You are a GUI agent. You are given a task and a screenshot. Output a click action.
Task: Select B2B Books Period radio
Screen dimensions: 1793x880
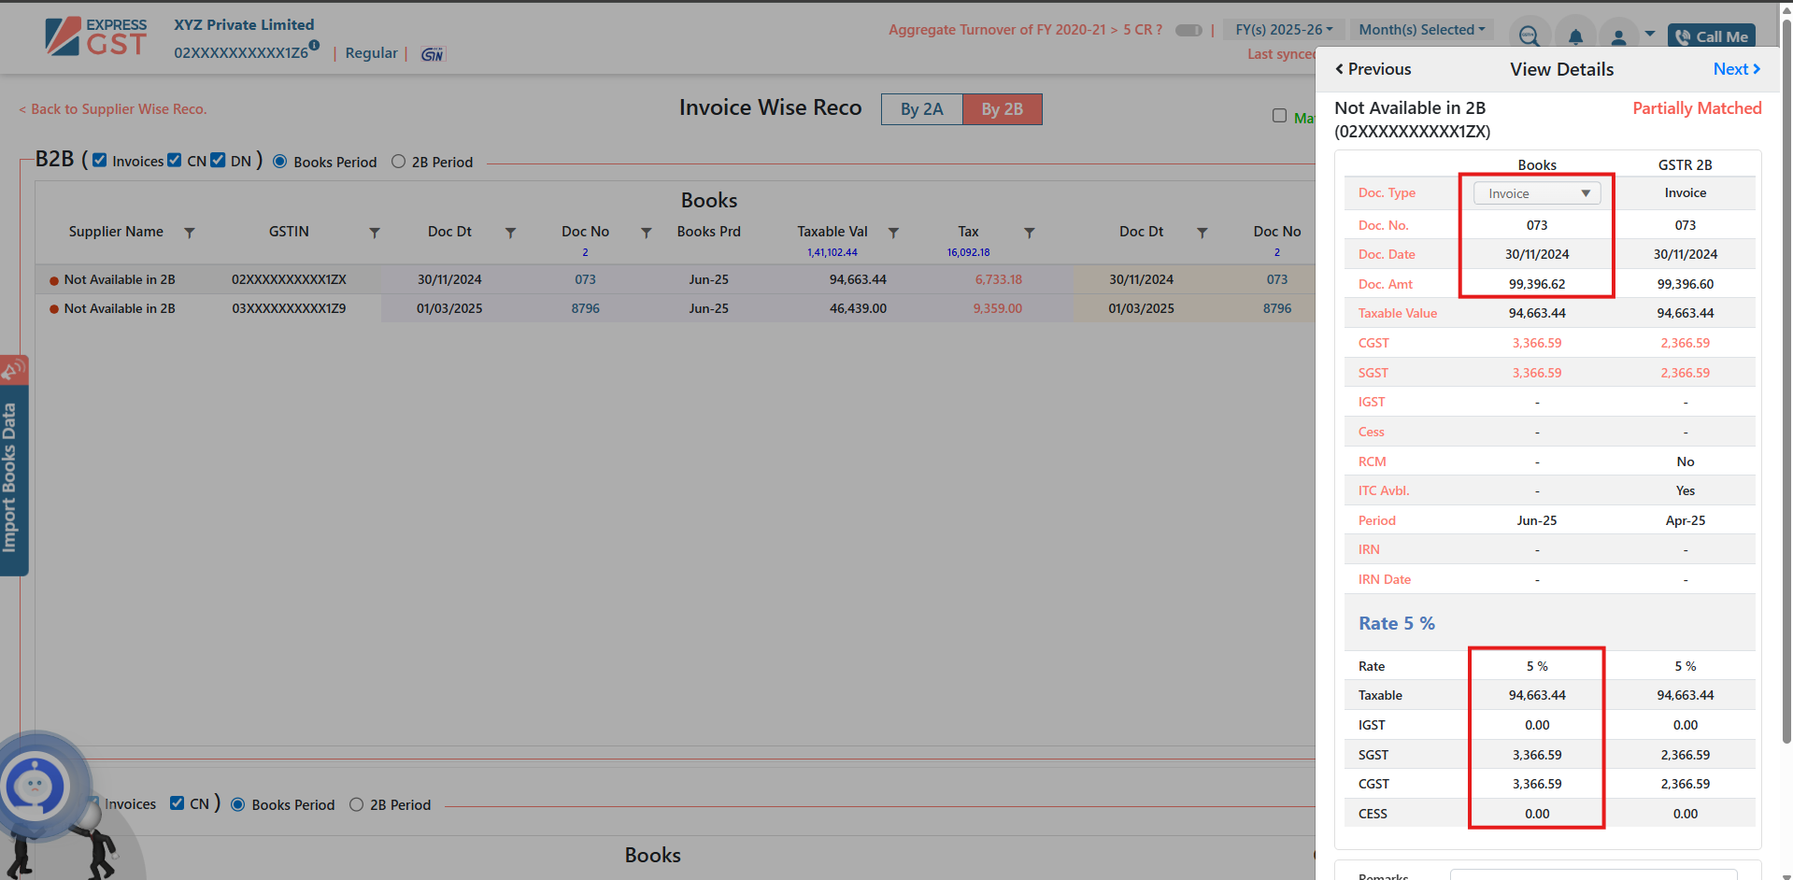(x=279, y=162)
